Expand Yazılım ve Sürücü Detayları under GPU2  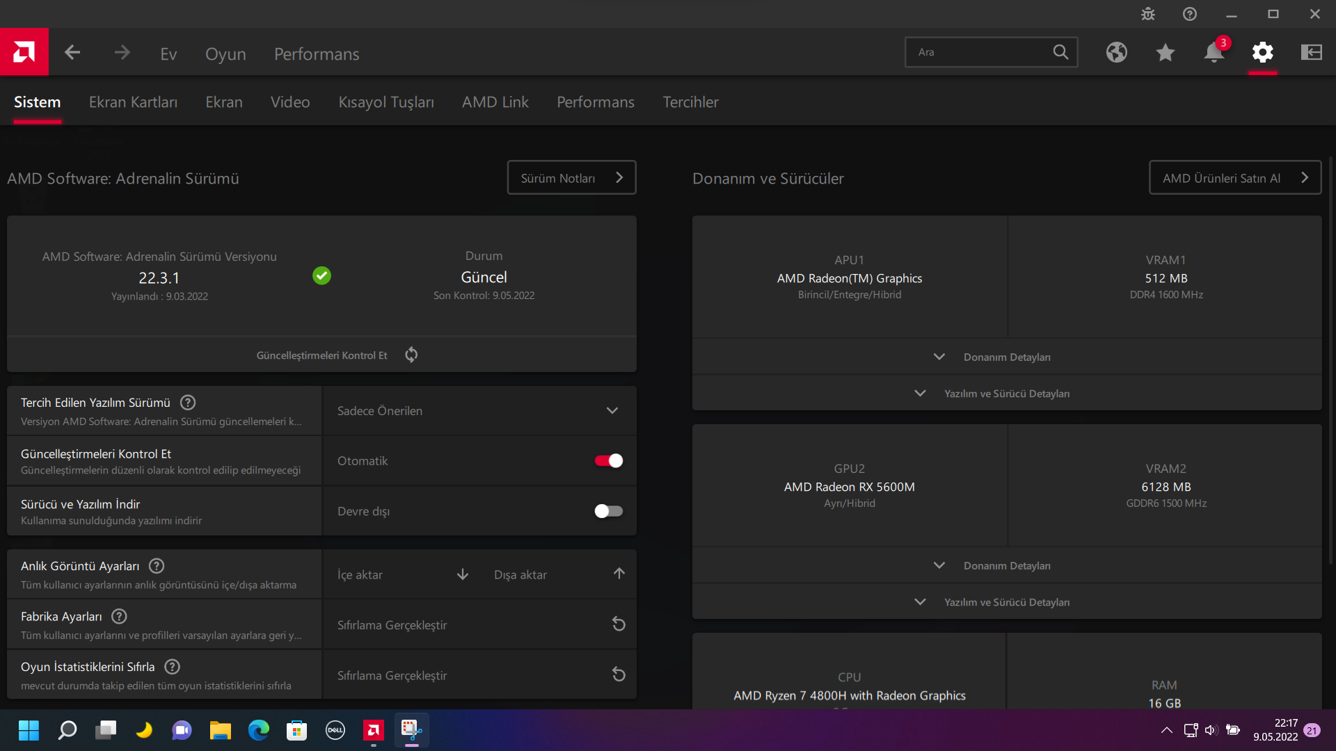[x=1006, y=602]
